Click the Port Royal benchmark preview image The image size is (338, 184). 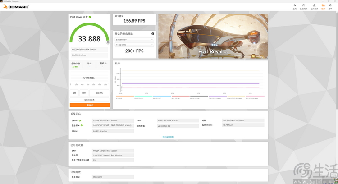(213, 36)
